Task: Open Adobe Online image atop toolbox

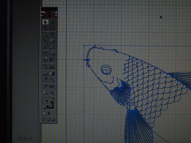Action: pos(49,14)
